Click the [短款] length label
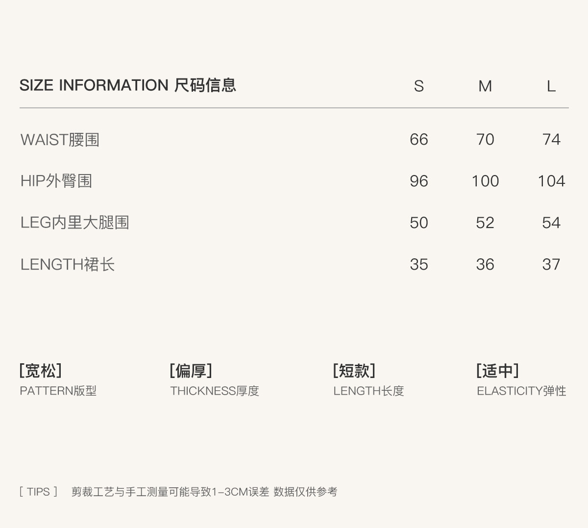The width and height of the screenshot is (588, 528). point(354,371)
